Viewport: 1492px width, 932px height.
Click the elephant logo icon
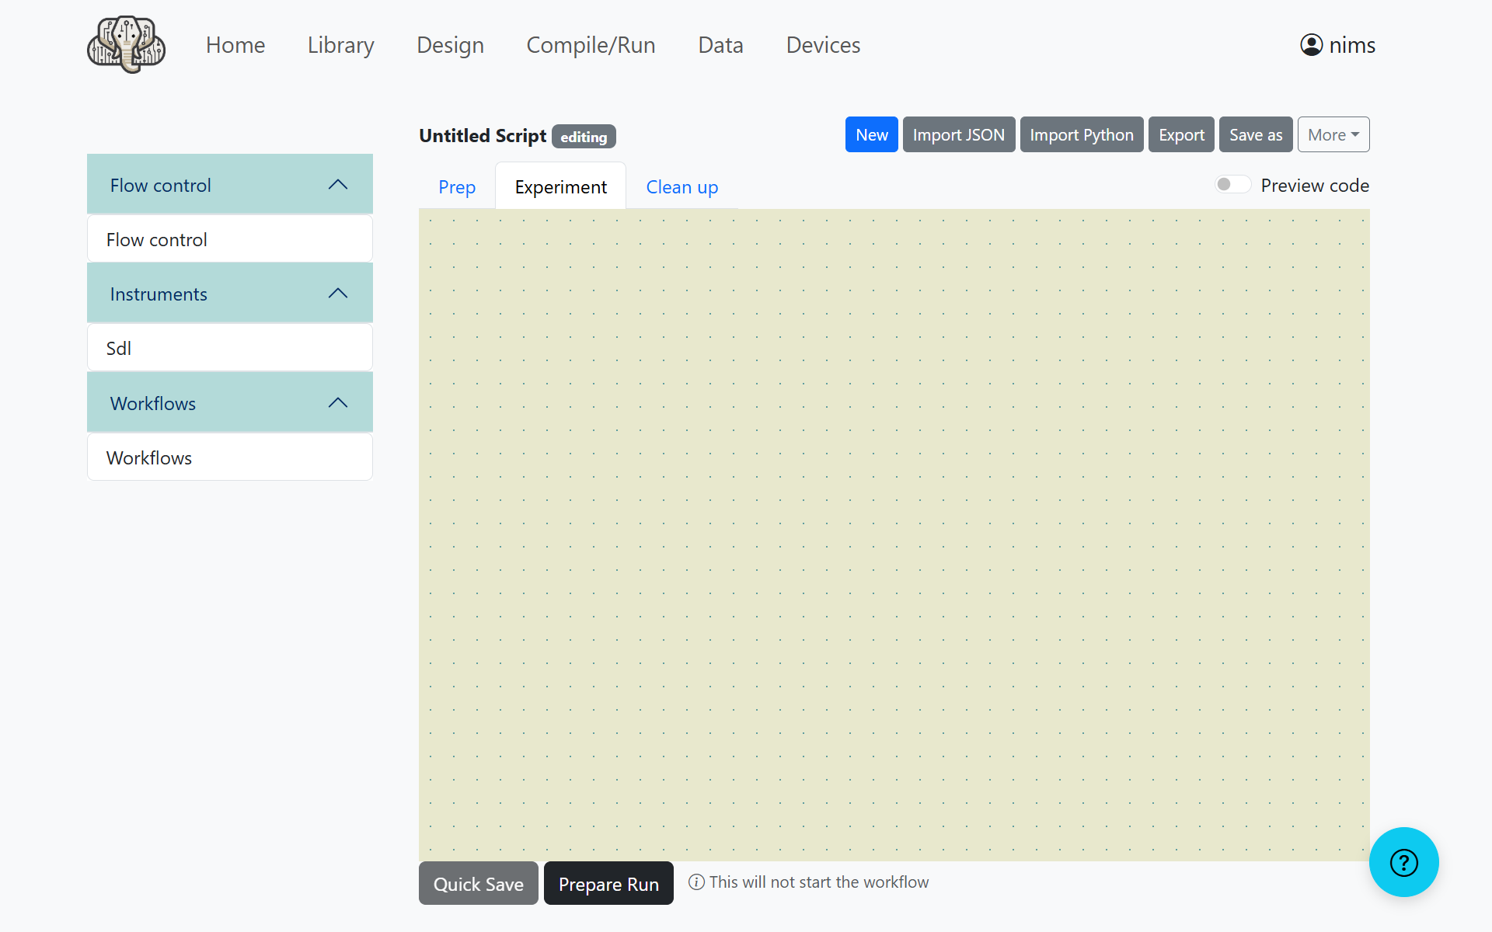click(126, 45)
